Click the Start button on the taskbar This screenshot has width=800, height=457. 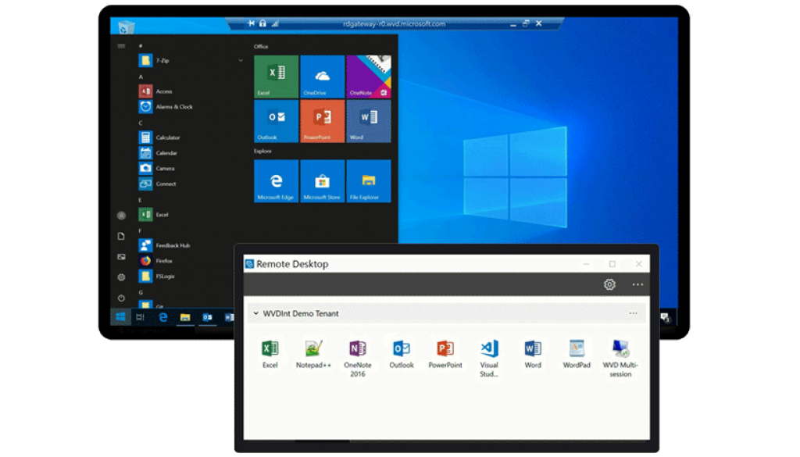coord(121,316)
